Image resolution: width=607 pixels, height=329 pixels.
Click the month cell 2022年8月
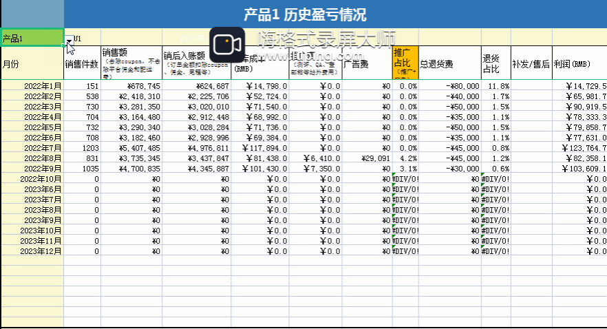point(32,158)
